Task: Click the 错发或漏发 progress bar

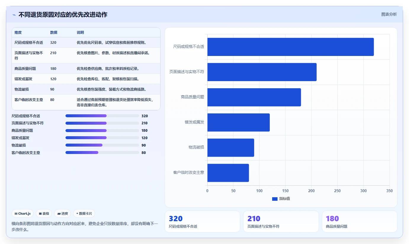Action: [x=102, y=138]
